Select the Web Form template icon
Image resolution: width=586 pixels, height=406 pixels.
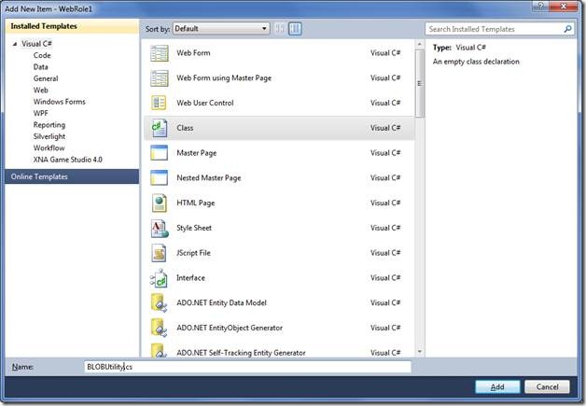tap(159, 53)
